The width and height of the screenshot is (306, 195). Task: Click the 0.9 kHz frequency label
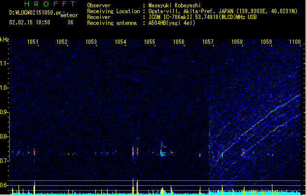(x=4, y=112)
